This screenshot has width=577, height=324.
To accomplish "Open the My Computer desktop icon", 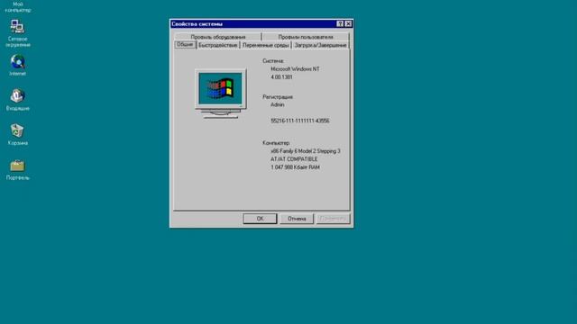I will point(18,6).
